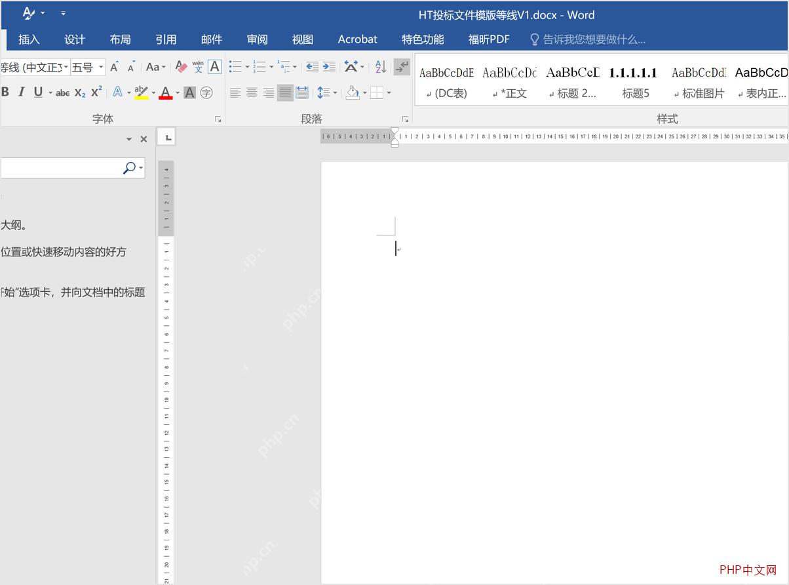Apply yellow text highlight color

(141, 92)
